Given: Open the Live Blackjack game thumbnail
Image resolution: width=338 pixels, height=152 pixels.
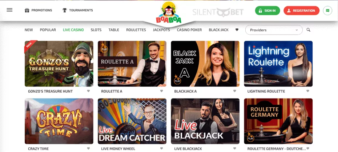Looking at the screenshot, I should coord(205,121).
